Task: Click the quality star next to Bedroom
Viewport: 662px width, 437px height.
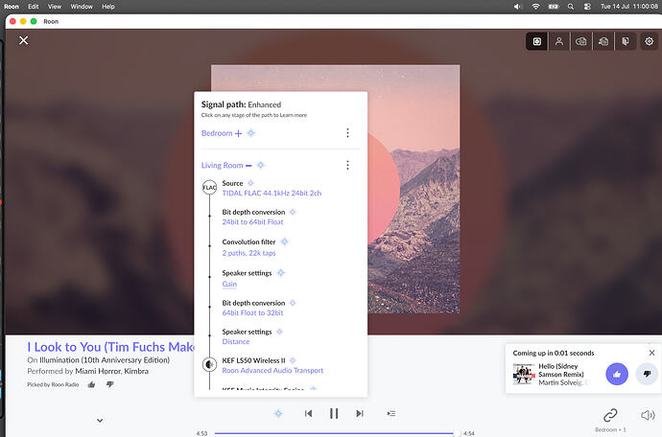Action: [x=251, y=133]
